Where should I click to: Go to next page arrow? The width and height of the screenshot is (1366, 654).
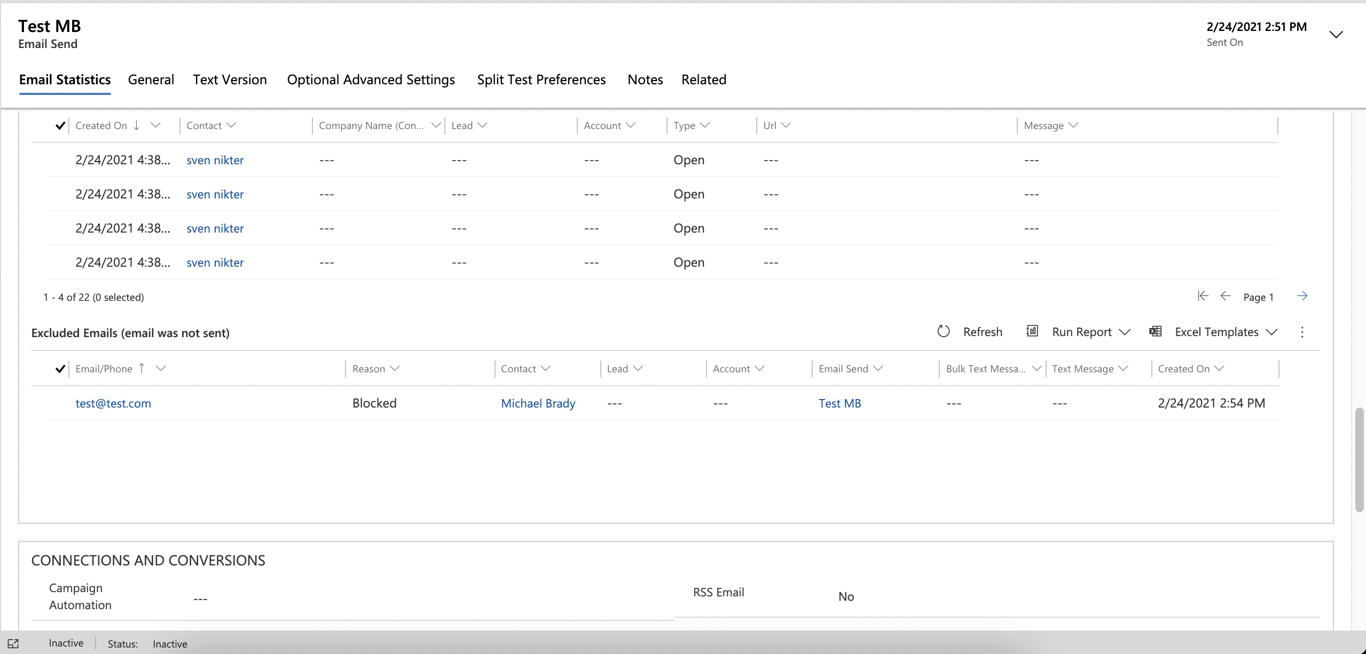pyautogui.click(x=1302, y=296)
